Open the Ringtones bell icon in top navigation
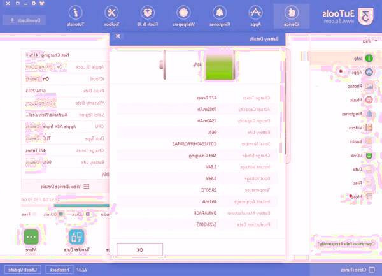The height and width of the screenshot is (276, 382). [220, 13]
